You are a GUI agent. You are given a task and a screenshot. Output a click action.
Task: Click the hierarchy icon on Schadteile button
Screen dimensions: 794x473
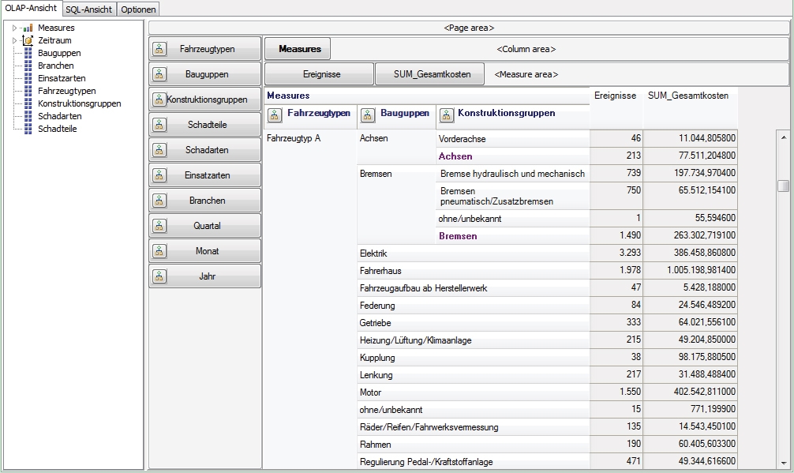(x=159, y=125)
